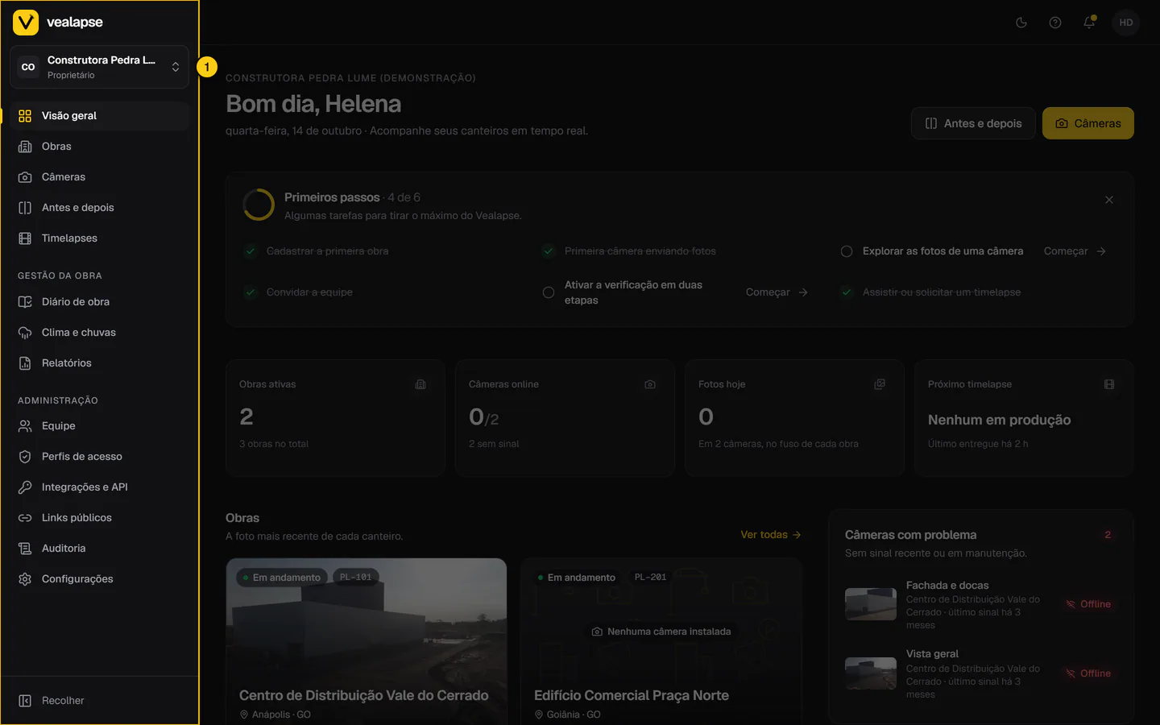
Task: Click the Auditoria log icon
Action: click(25, 549)
